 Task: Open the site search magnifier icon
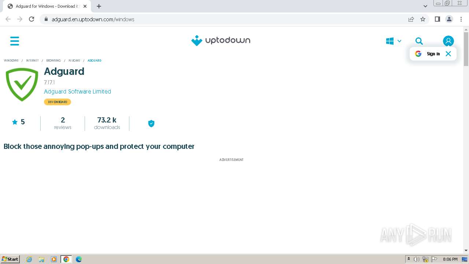[x=419, y=41]
